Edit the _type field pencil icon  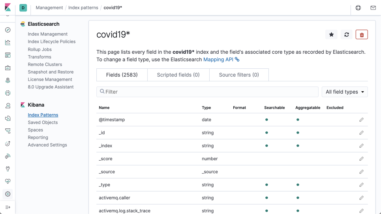(362, 185)
